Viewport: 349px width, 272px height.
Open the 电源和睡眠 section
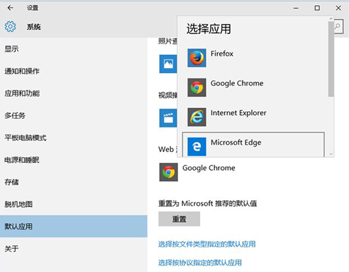73,160
